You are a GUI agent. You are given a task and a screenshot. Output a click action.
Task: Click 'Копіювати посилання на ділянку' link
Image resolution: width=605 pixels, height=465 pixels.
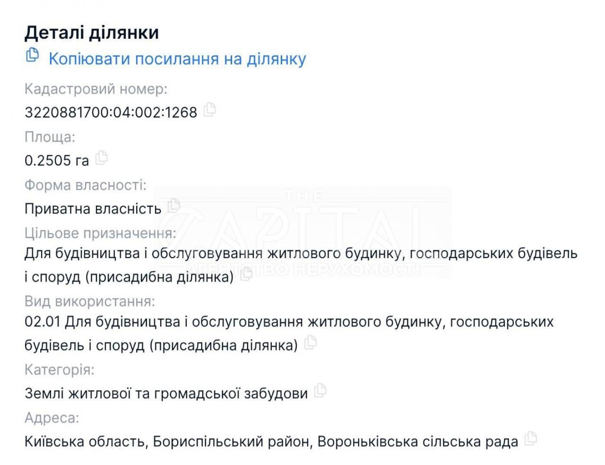click(x=177, y=59)
